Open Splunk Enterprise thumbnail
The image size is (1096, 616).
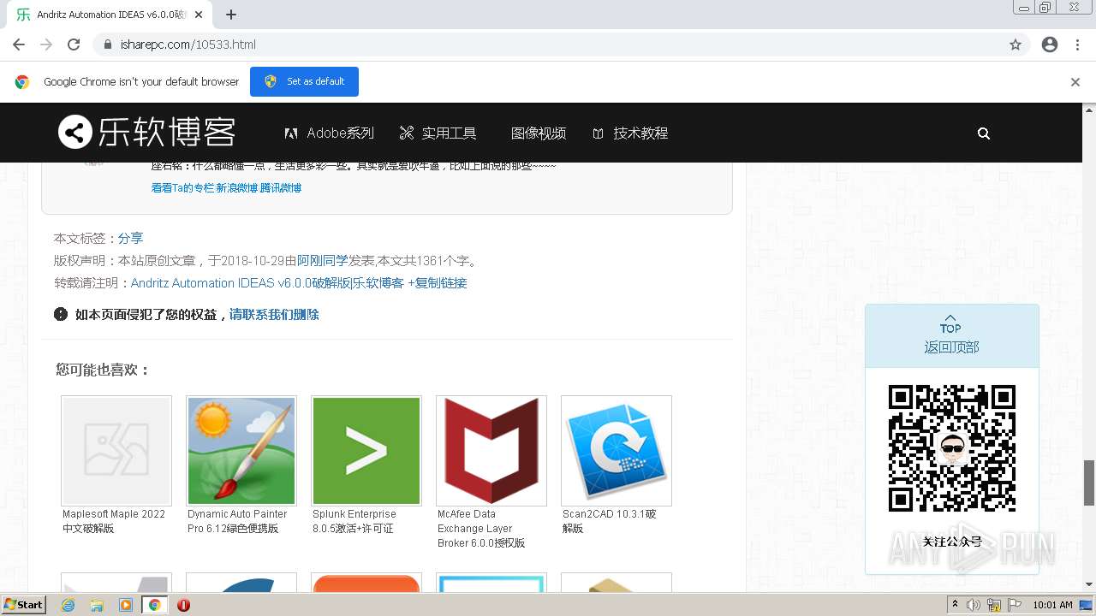[x=366, y=451]
